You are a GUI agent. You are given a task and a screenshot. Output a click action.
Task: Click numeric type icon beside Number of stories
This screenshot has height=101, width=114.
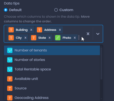(10, 60)
